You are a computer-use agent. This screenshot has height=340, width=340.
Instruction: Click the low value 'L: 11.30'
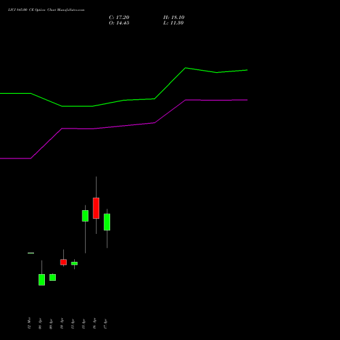click(173, 23)
